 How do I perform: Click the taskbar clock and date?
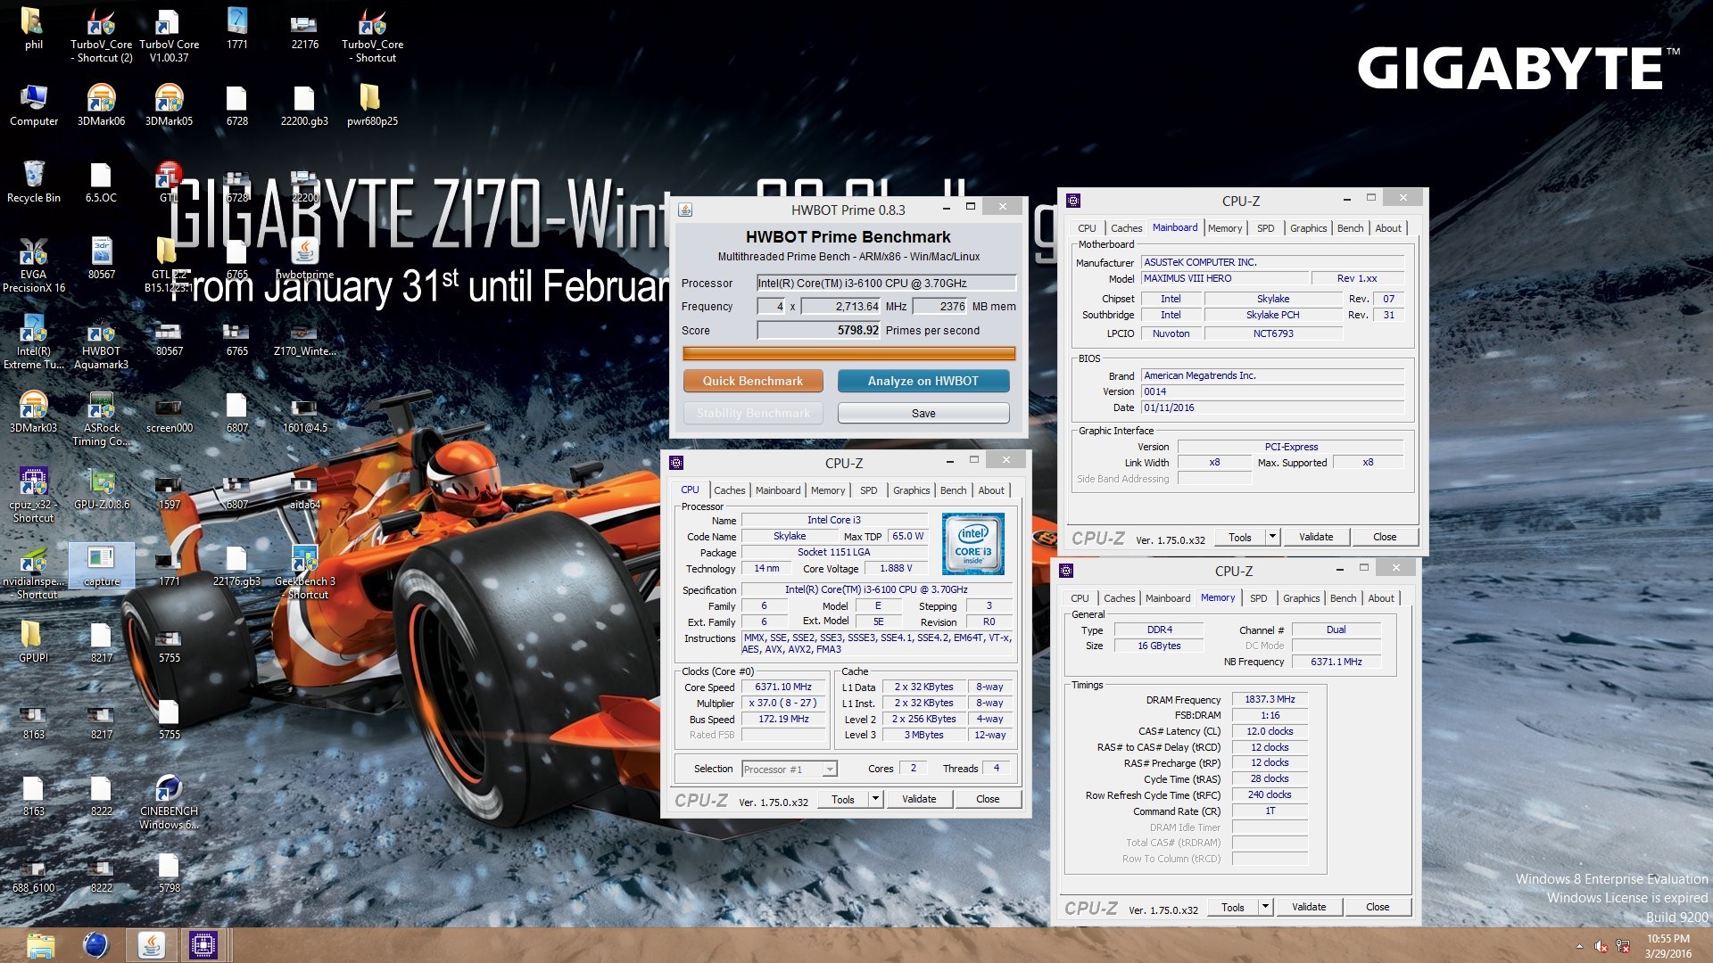[x=1668, y=946]
